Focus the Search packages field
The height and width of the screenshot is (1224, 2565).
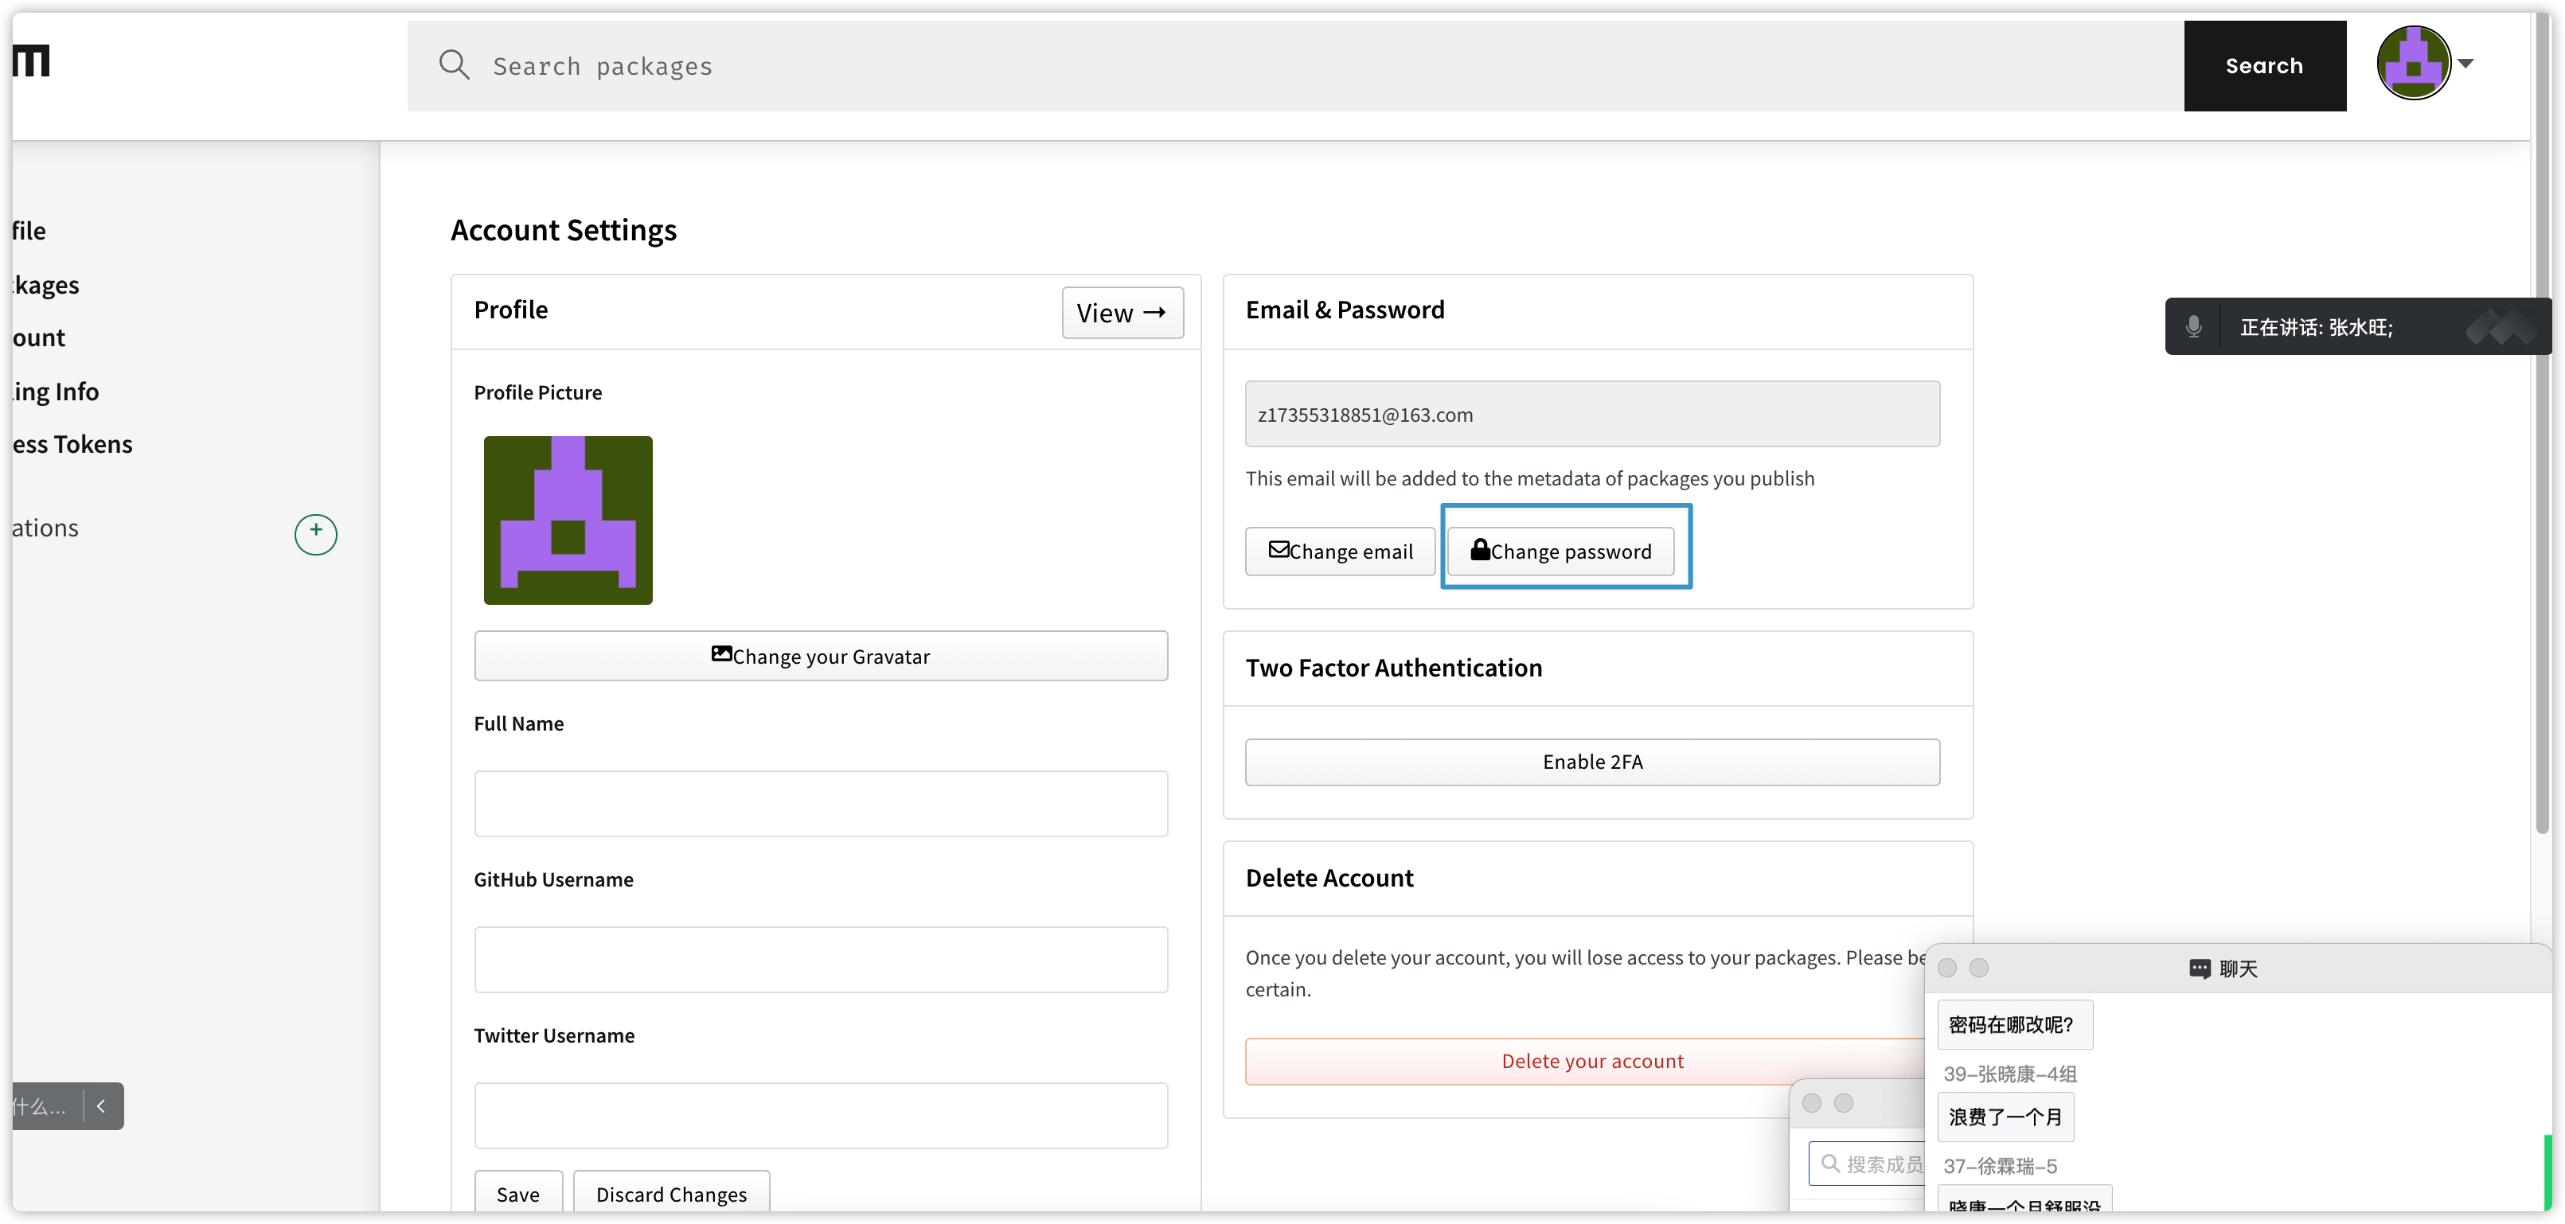point(1294,66)
